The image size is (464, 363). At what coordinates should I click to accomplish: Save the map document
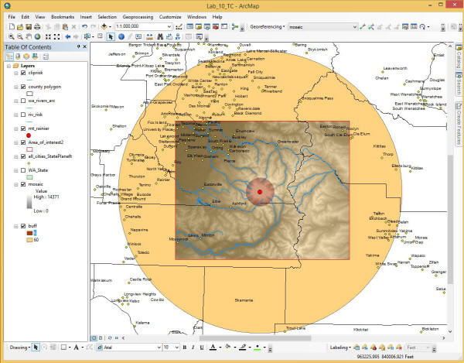pos(29,27)
